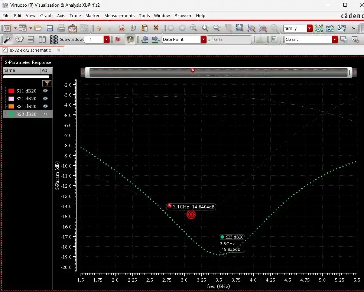Expand the subwindow layout dropdown arrow

point(30,28)
